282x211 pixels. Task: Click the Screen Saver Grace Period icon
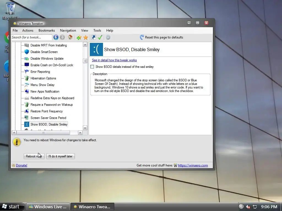tap(27, 118)
